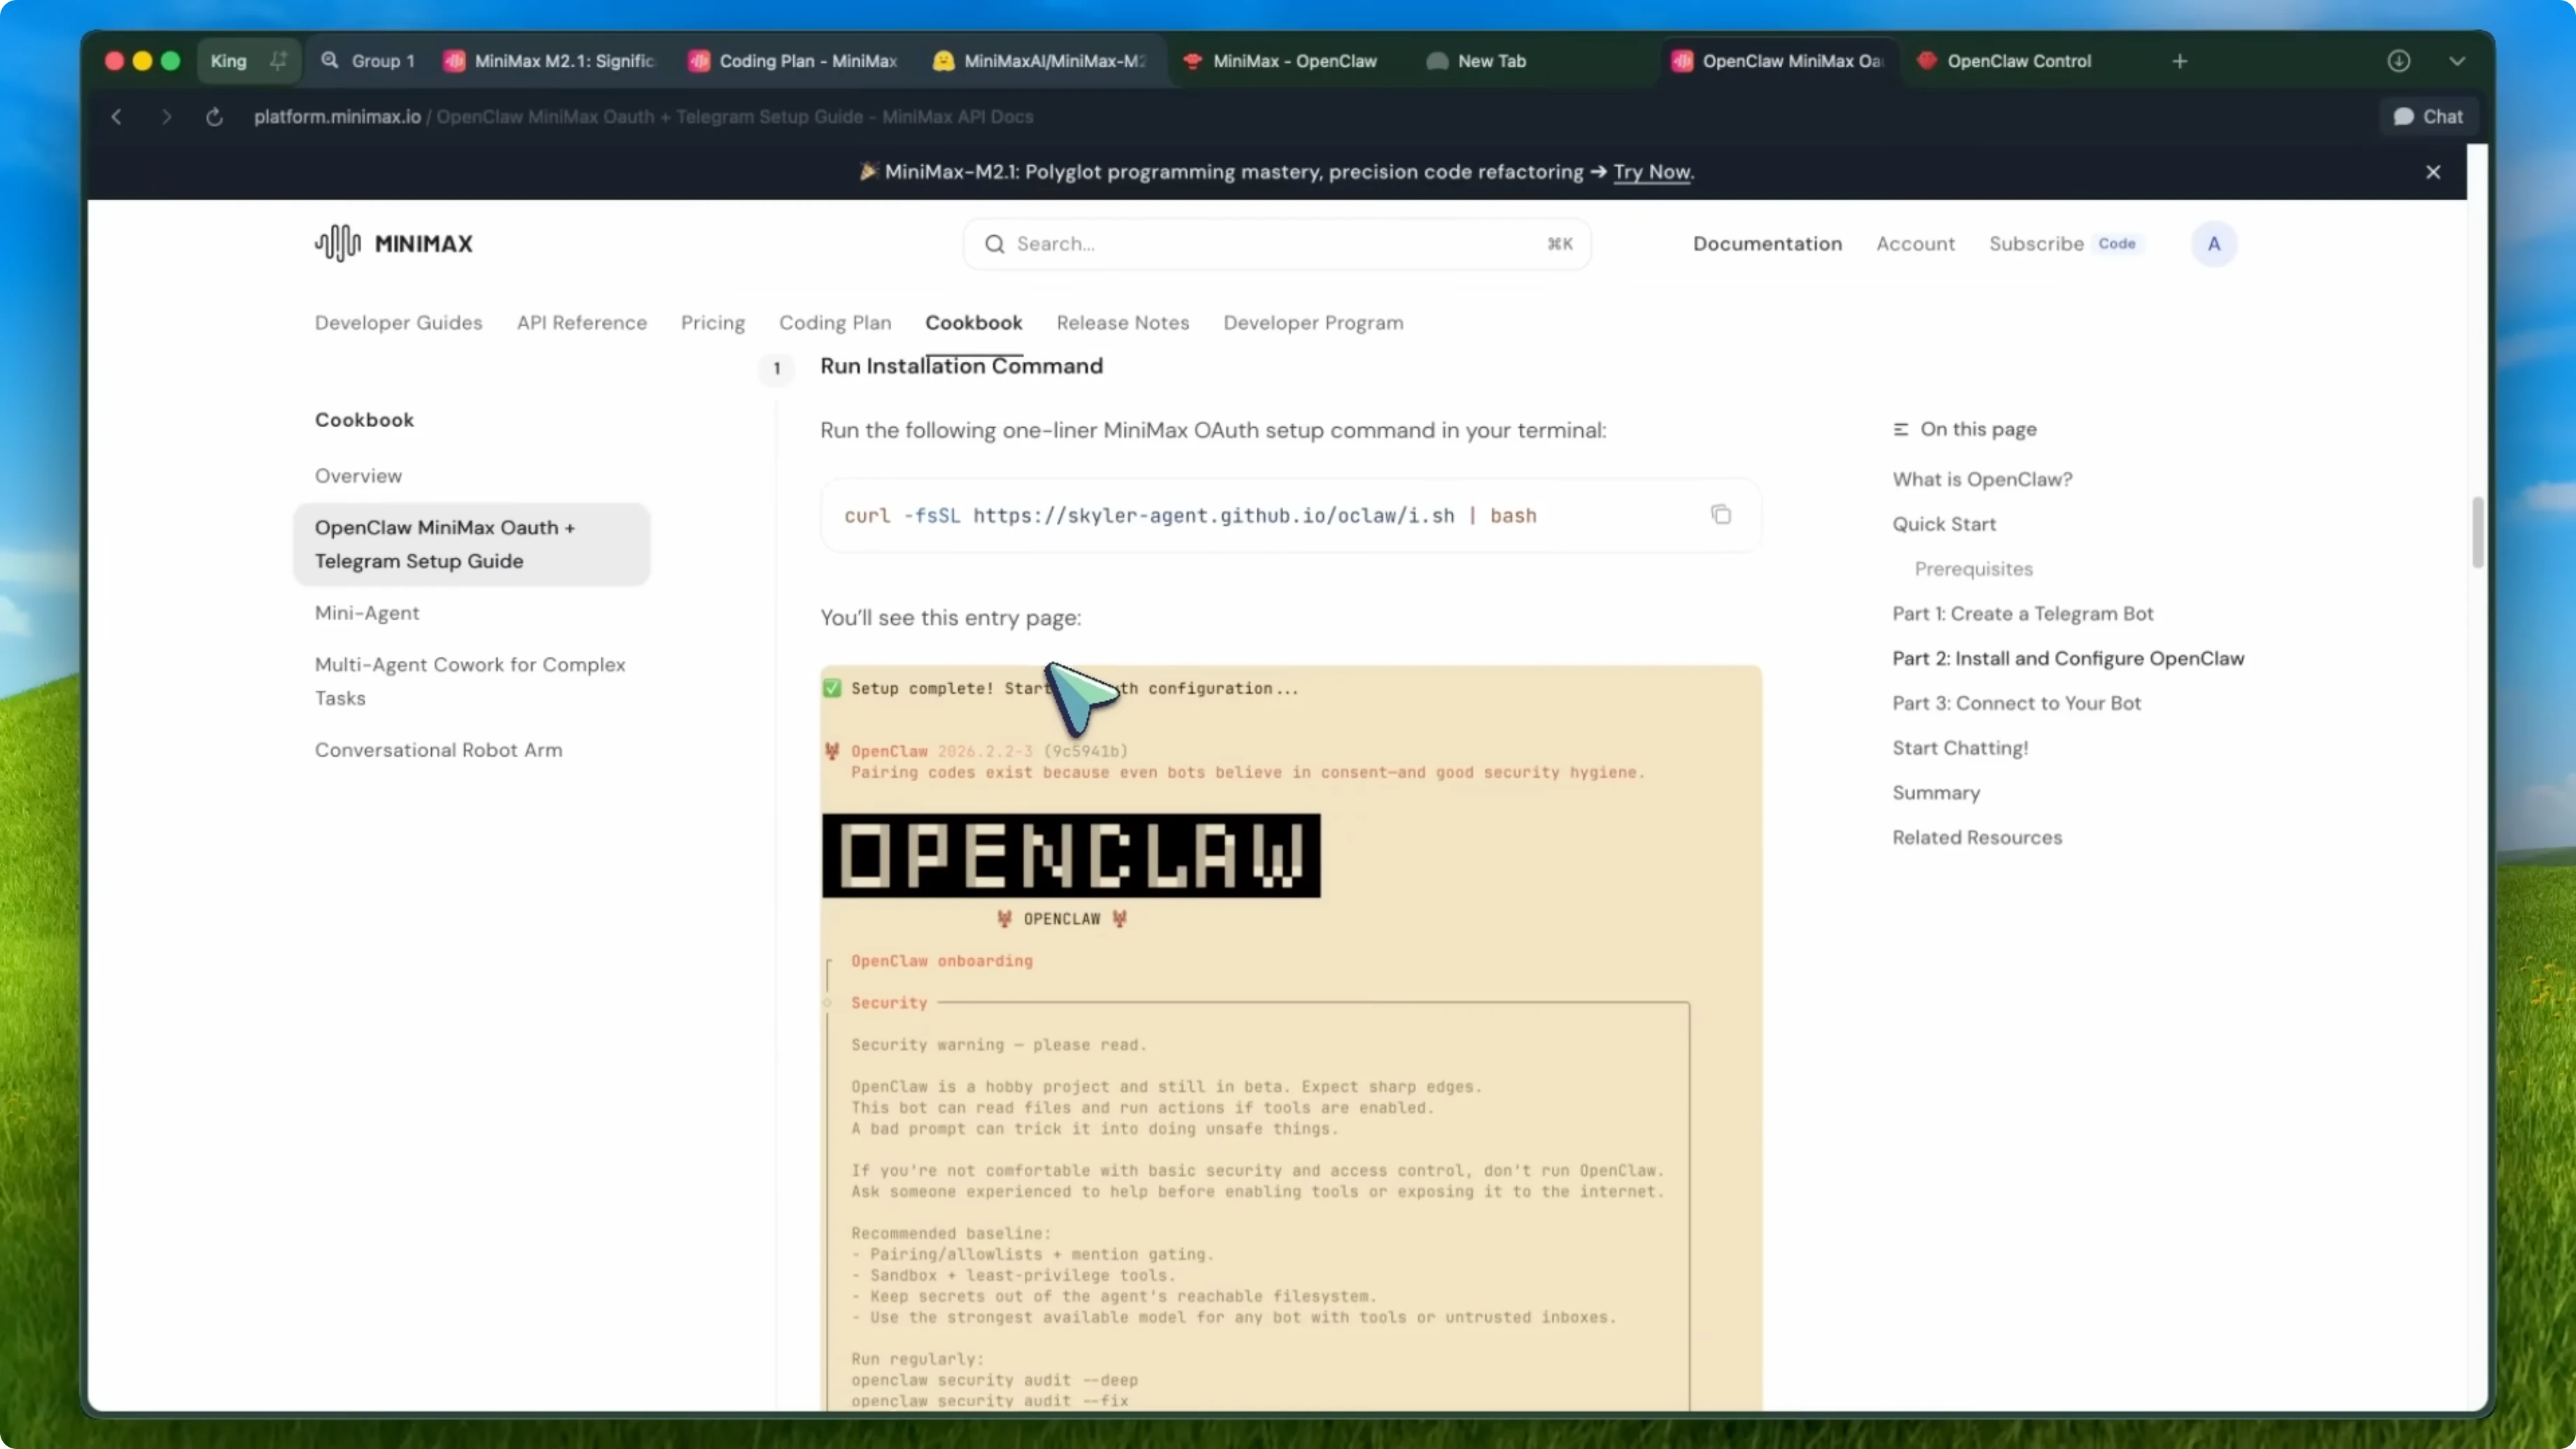This screenshot has width=2576, height=1449.
Task: Click the forward navigation arrow
Action: (x=166, y=117)
